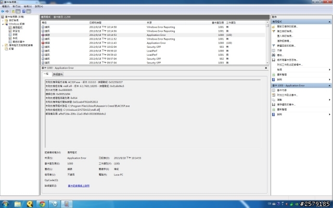Image resolution: width=333 pixels, height=208 pixels.
Task: Click the Up one level toolbar icon
Action: coord(13,11)
